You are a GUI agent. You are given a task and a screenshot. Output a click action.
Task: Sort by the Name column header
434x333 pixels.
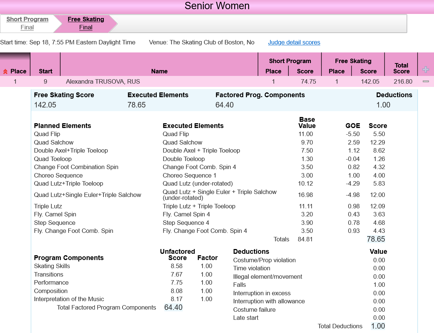pos(159,71)
